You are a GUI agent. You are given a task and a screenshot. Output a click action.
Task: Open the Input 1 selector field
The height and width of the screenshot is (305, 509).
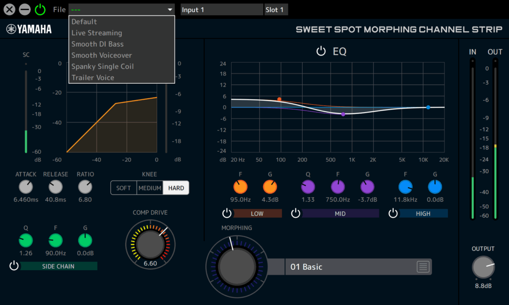pyautogui.click(x=221, y=9)
